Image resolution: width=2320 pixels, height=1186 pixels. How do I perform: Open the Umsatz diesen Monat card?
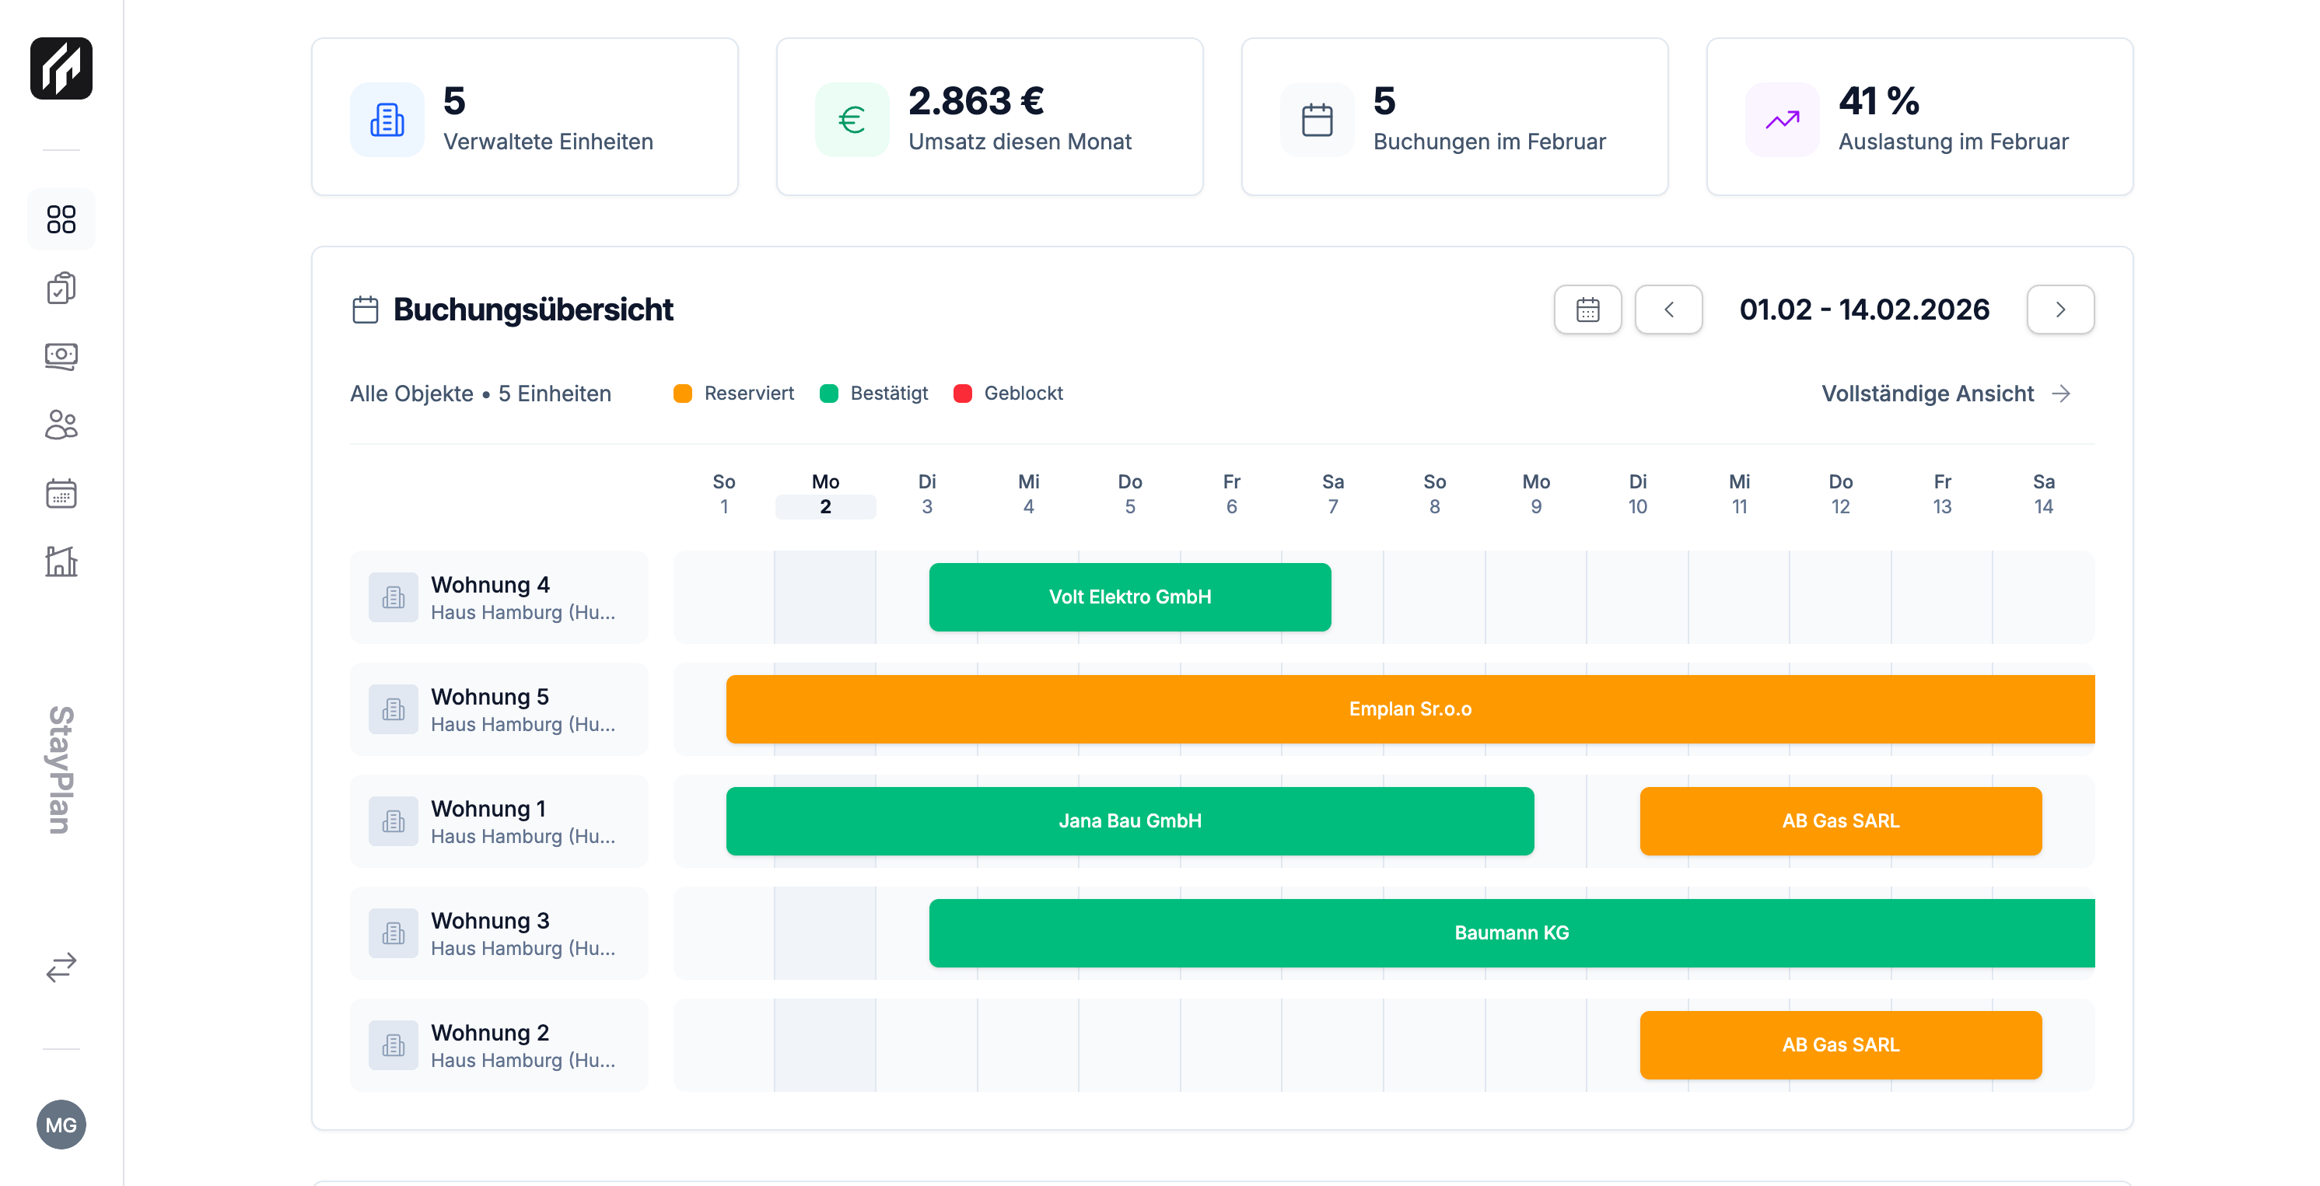point(989,117)
